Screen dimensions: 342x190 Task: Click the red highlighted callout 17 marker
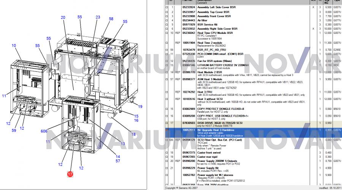pos(70,174)
